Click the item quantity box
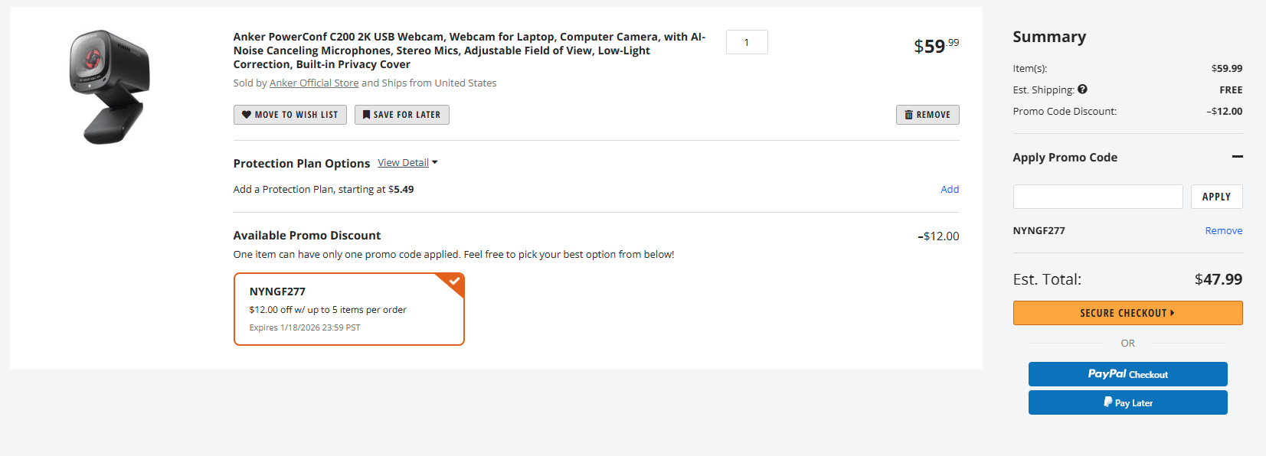This screenshot has height=456, width=1266. pos(747,43)
